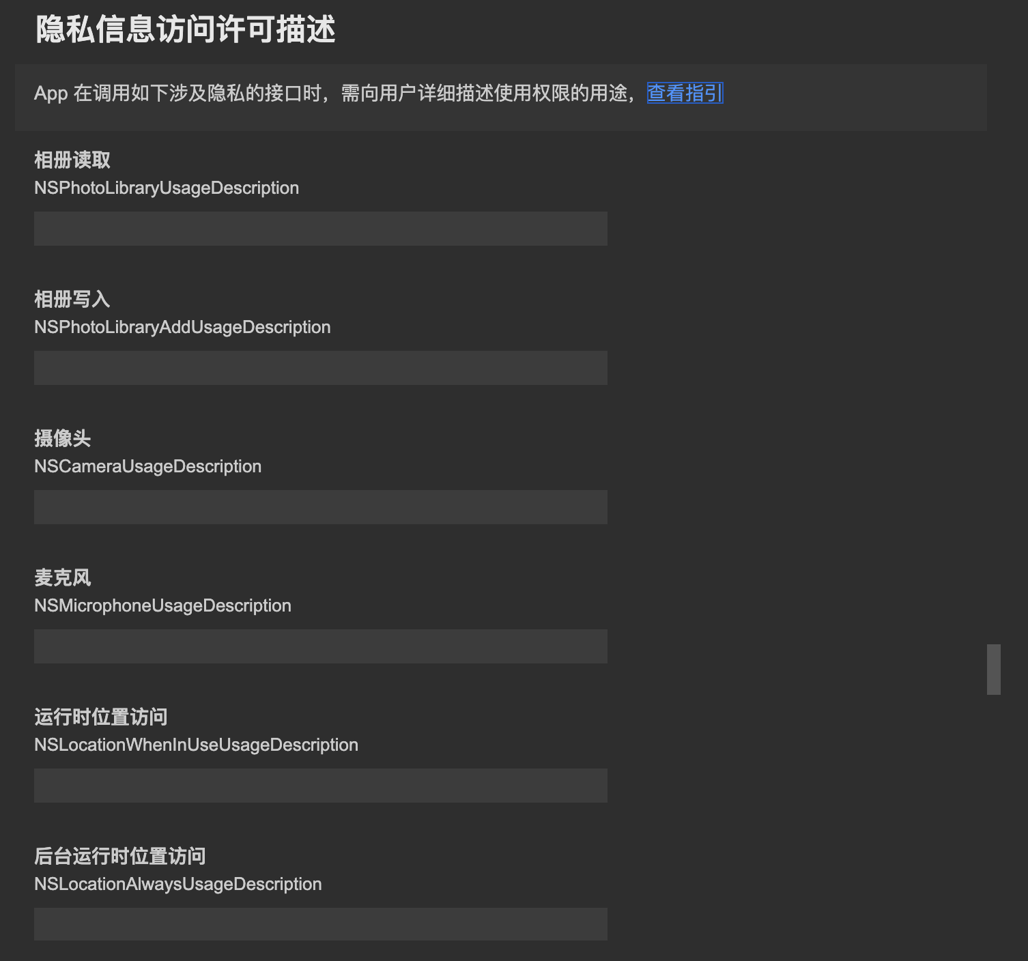The height and width of the screenshot is (961, 1028).
Task: Click the NSMicrophoneUsageDescription key text
Action: coord(163,606)
